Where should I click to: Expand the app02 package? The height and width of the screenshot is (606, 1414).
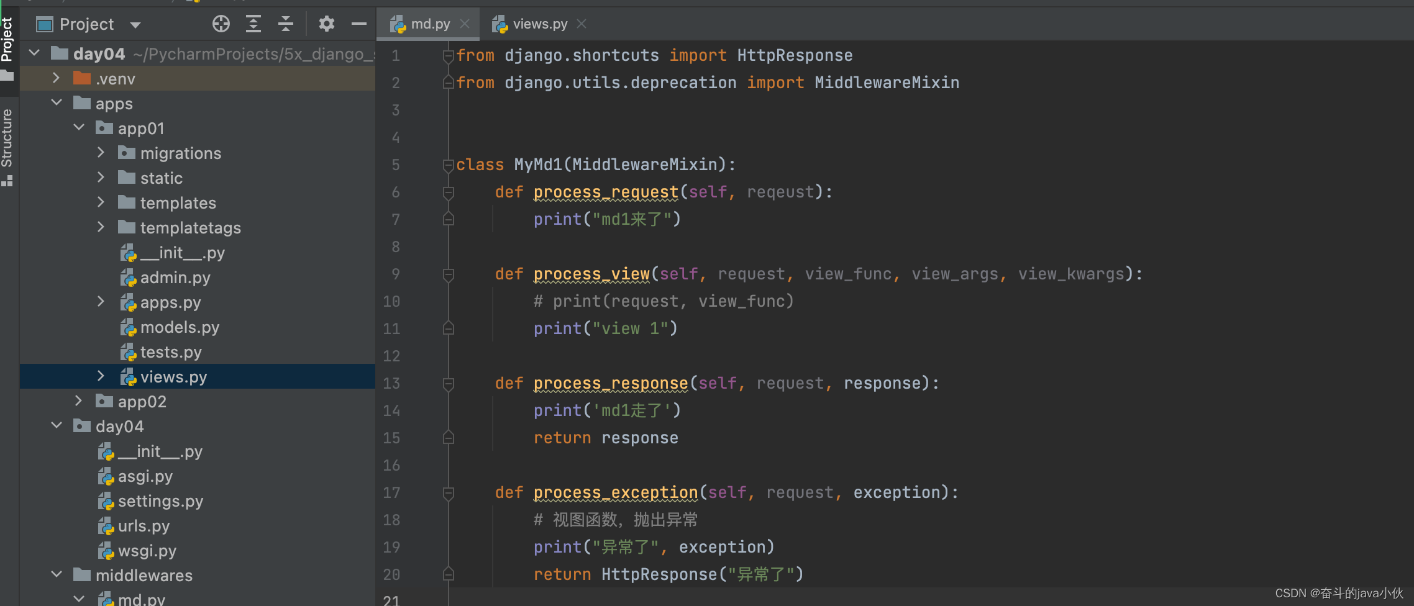coord(79,401)
